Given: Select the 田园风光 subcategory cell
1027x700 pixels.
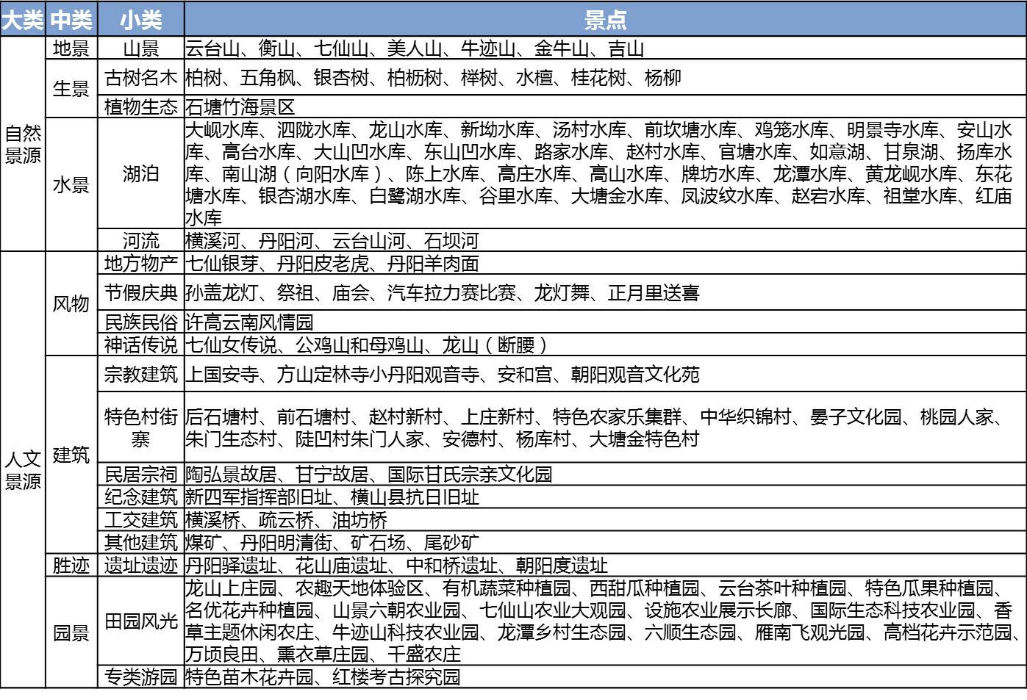Looking at the screenshot, I should tap(140, 621).
